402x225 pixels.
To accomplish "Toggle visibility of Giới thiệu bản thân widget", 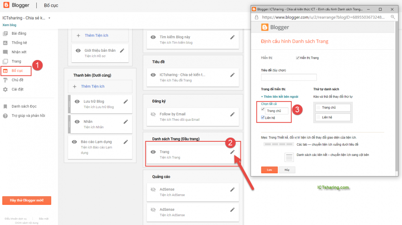I will click(x=78, y=51).
